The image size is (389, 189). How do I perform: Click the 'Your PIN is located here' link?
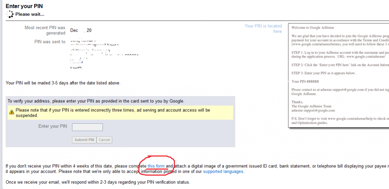pyautogui.click(x=263, y=29)
